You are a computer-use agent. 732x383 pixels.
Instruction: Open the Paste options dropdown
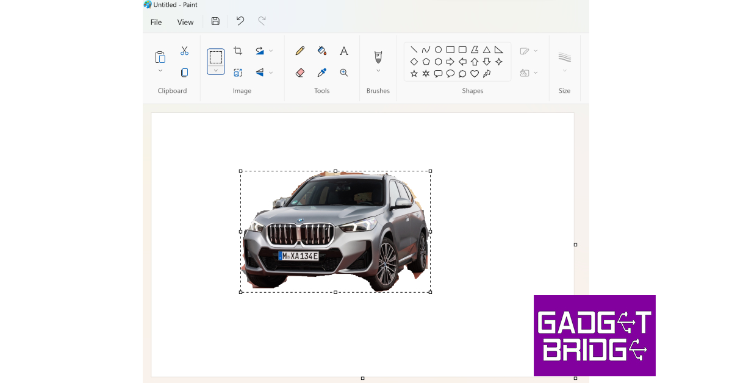160,70
